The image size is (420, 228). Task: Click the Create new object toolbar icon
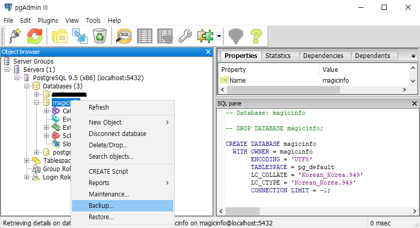[80, 36]
